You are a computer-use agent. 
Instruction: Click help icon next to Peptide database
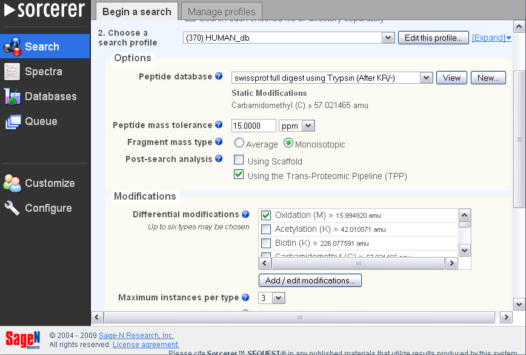pos(219,76)
